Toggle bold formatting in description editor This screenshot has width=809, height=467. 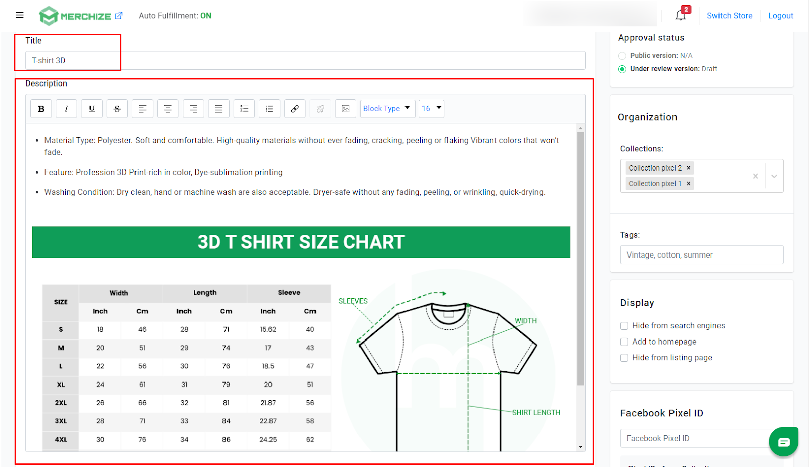41,109
